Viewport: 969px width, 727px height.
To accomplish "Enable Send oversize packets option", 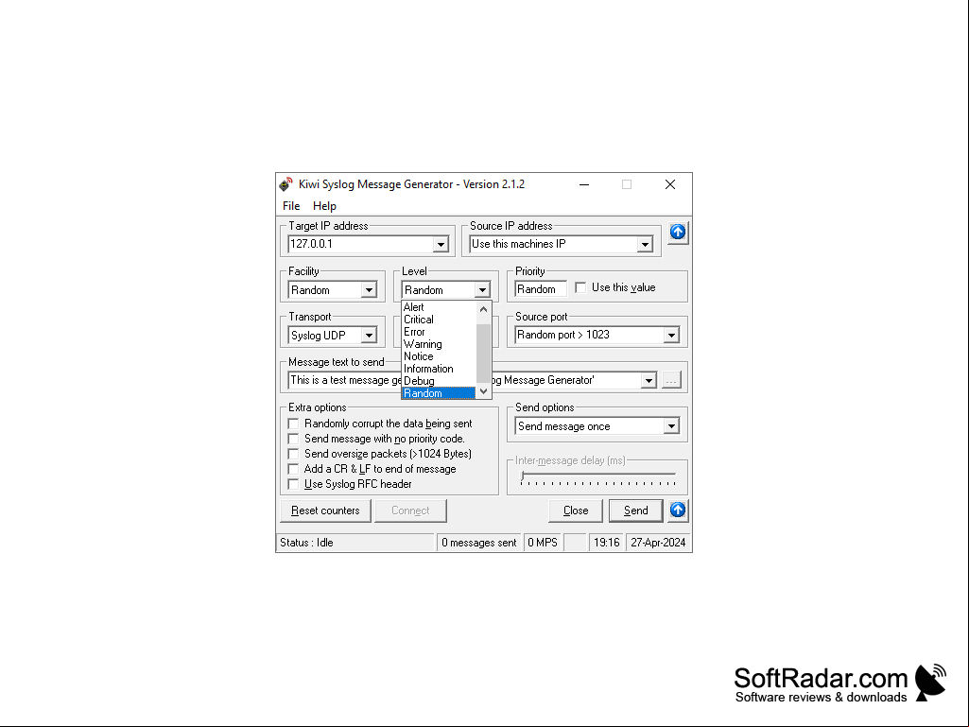I will (294, 454).
